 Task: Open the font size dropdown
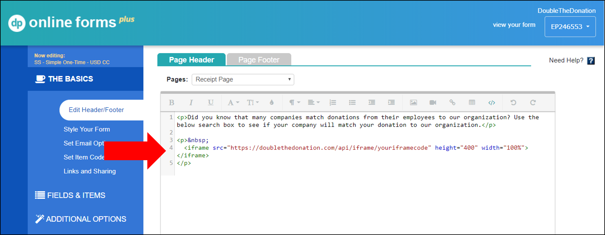point(253,103)
